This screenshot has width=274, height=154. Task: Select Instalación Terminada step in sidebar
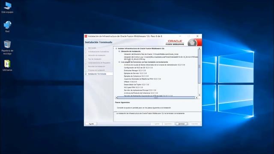click(x=97, y=74)
